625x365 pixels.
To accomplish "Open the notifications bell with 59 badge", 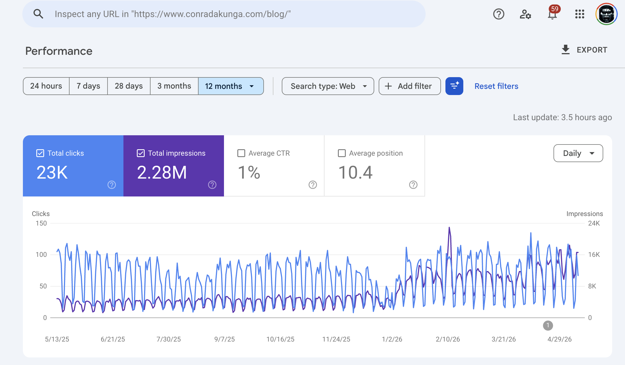I will pos(553,13).
